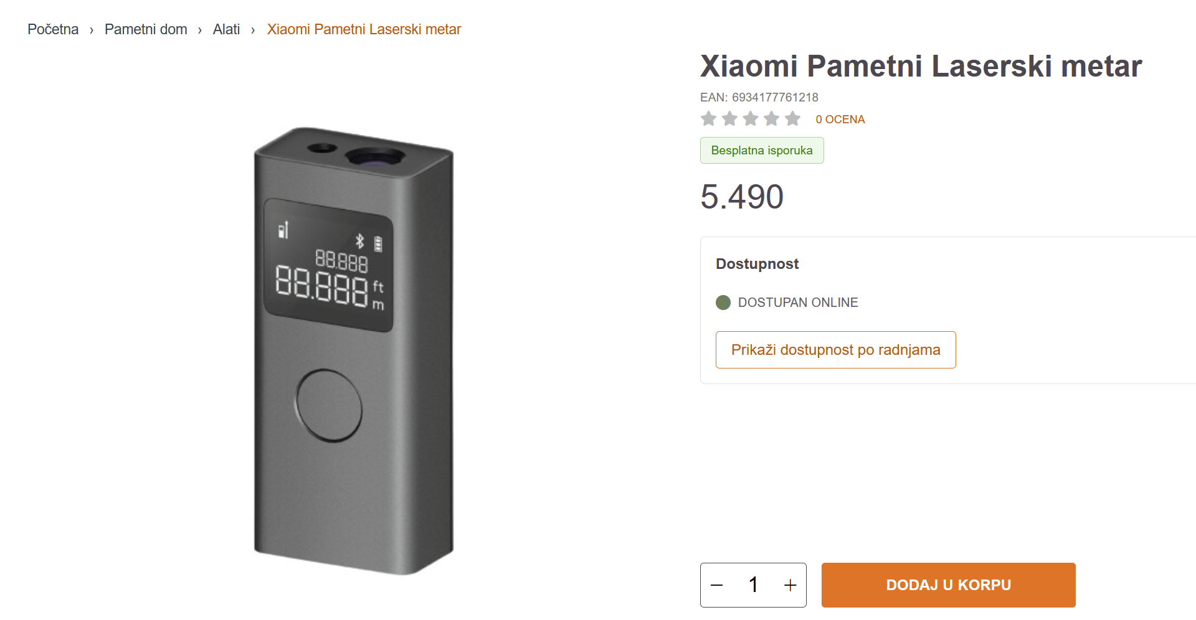Decrease quantity with the minus button
Screen dimensions: 1196x620
point(717,585)
